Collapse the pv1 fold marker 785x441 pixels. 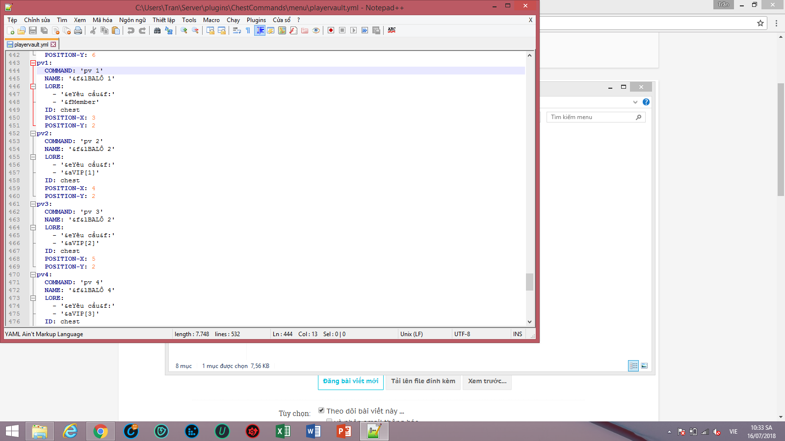33,63
